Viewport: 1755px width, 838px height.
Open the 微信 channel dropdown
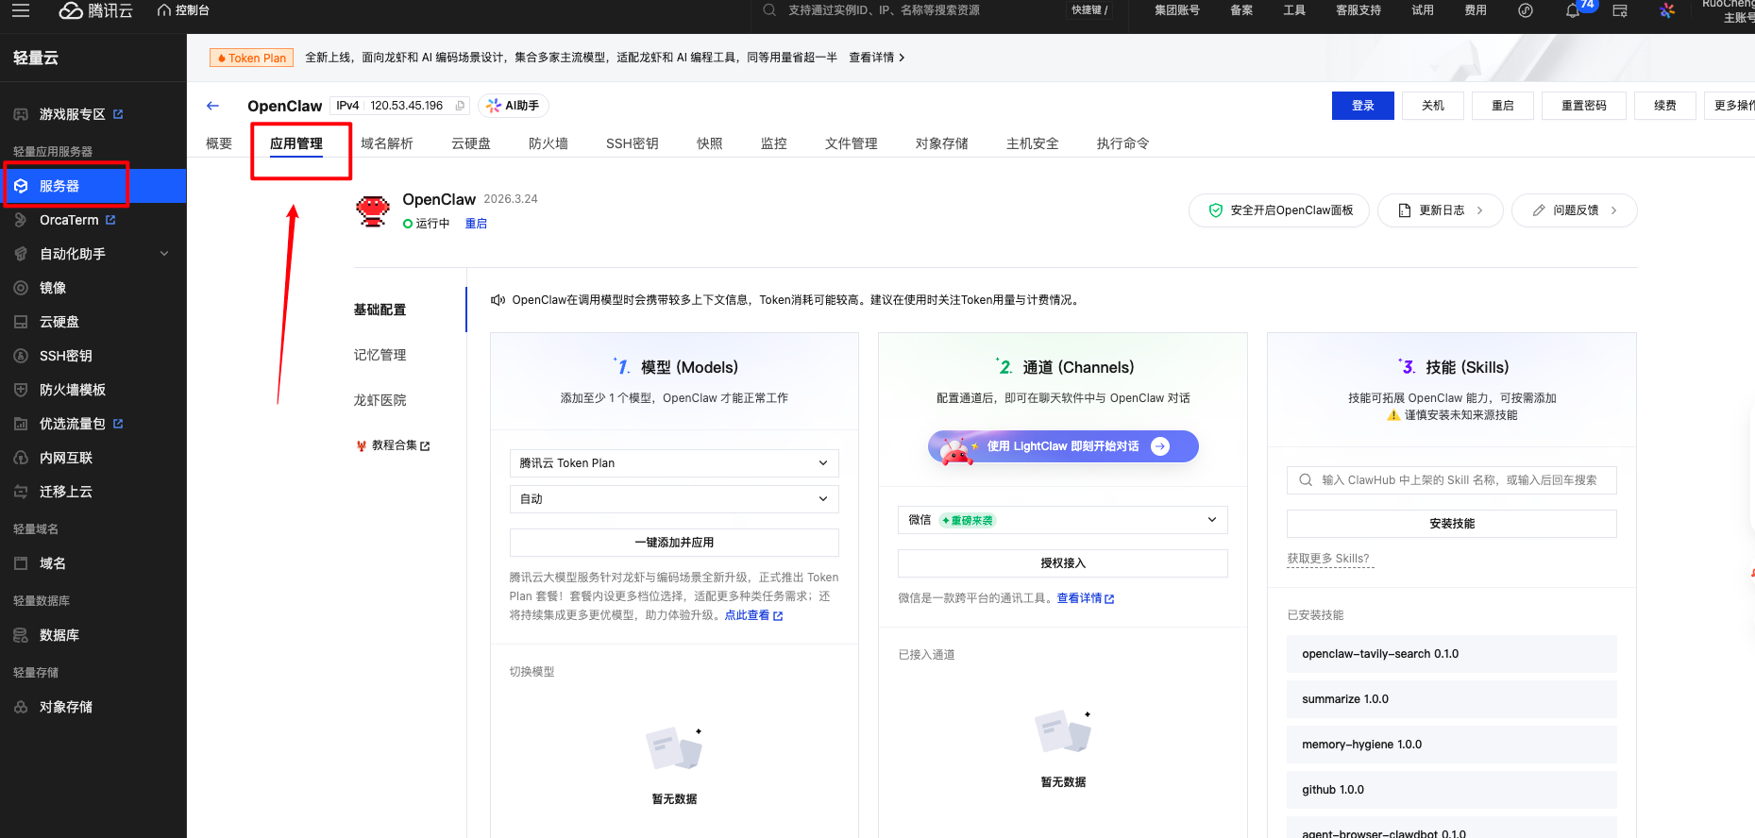pos(1063,520)
